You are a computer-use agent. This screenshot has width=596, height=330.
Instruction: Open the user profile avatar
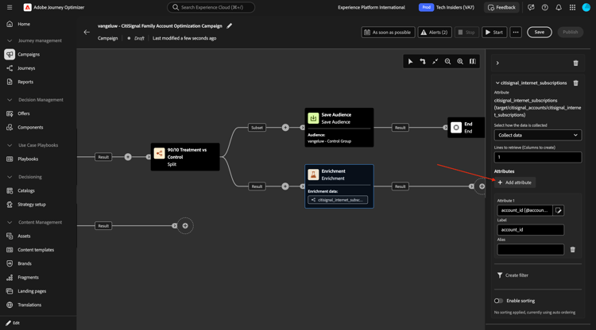point(586,7)
